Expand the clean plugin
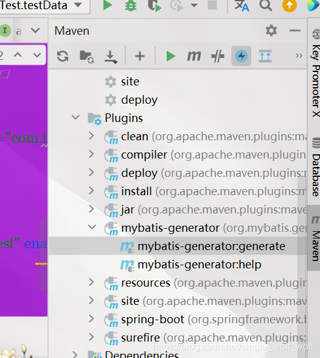Viewport: 320px width, 358px height. 91,135
